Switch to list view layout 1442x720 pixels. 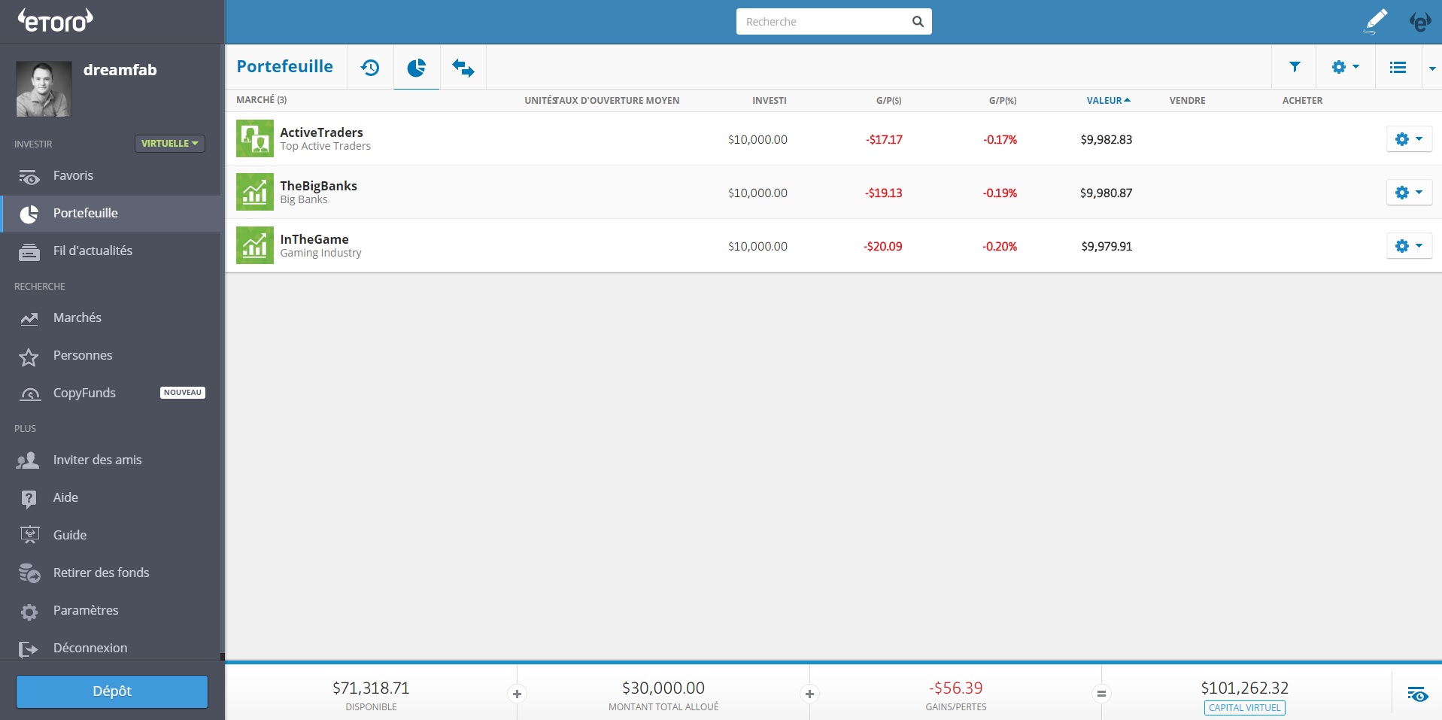coord(1398,67)
